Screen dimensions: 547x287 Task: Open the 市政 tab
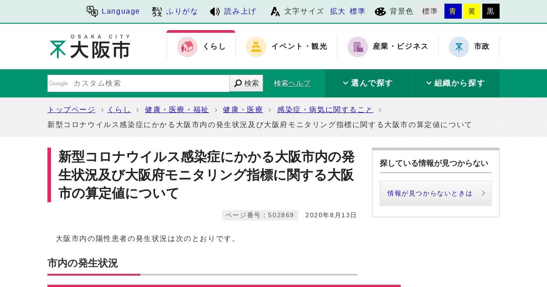pyautogui.click(x=469, y=46)
